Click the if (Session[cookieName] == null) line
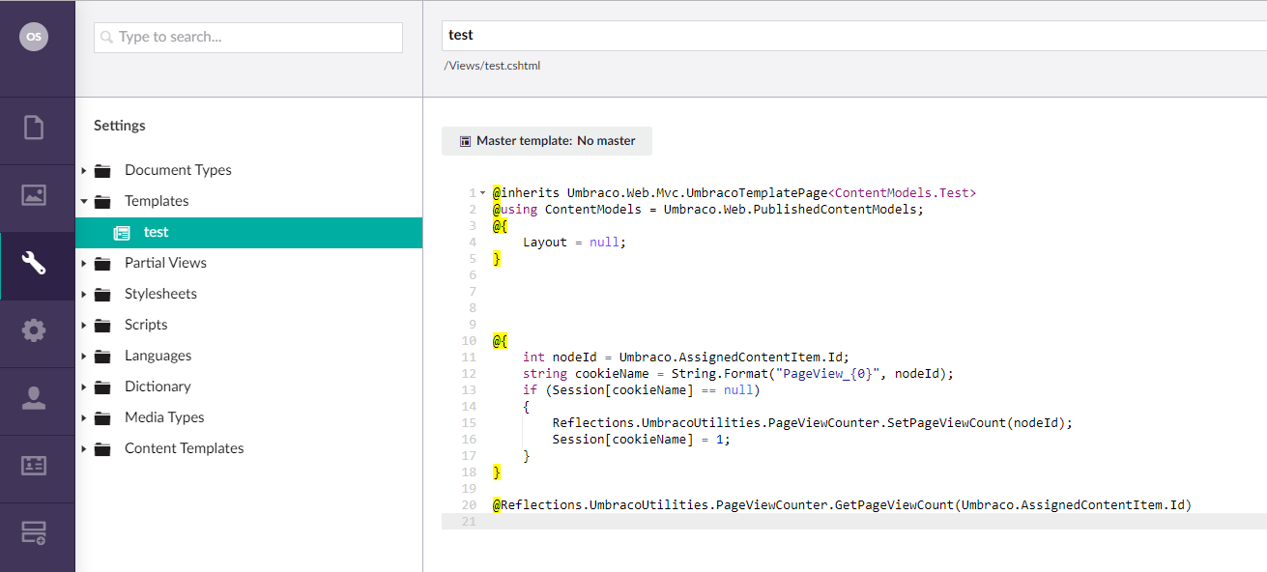The image size is (1267, 572). pos(642,390)
